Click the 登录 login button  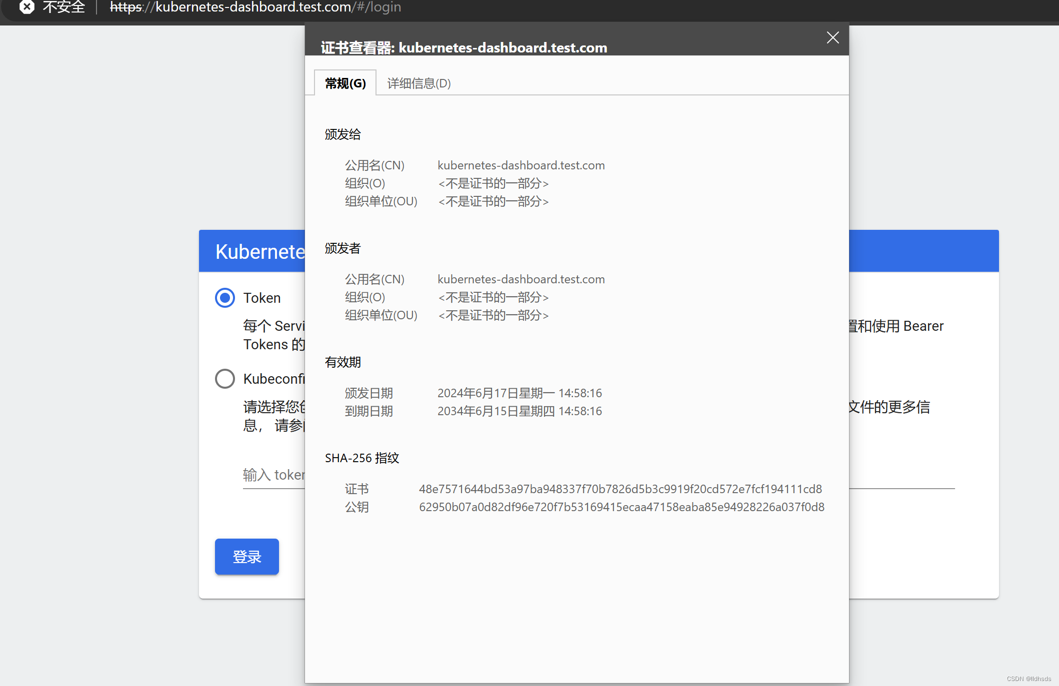[247, 557]
